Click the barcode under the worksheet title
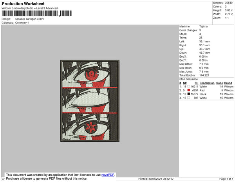 37,13
